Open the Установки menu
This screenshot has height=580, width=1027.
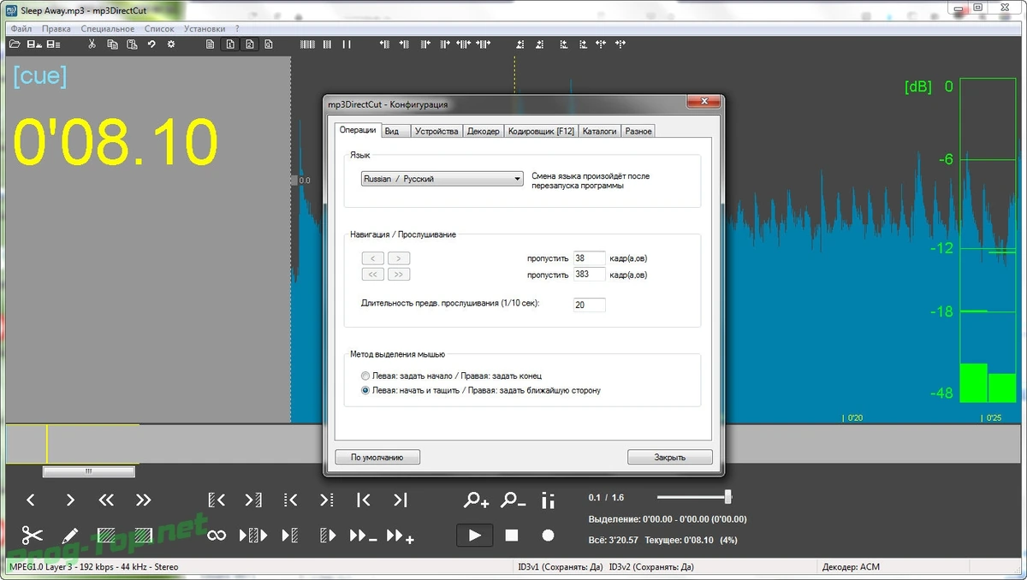tap(205, 28)
